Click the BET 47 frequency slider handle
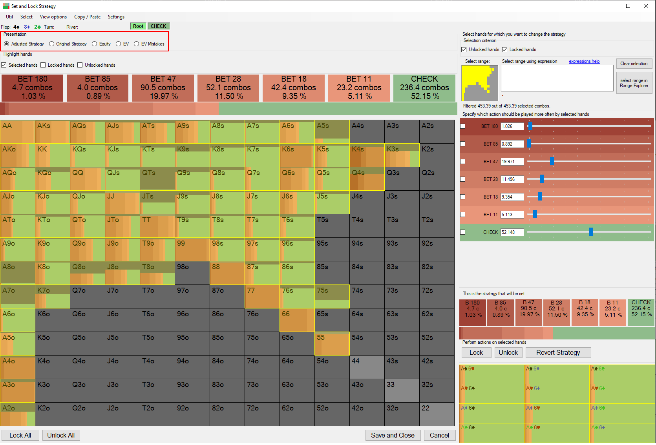Screen dimensions: 656x445 click(552, 161)
